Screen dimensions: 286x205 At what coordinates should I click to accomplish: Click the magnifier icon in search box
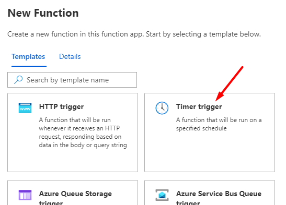tap(18, 80)
